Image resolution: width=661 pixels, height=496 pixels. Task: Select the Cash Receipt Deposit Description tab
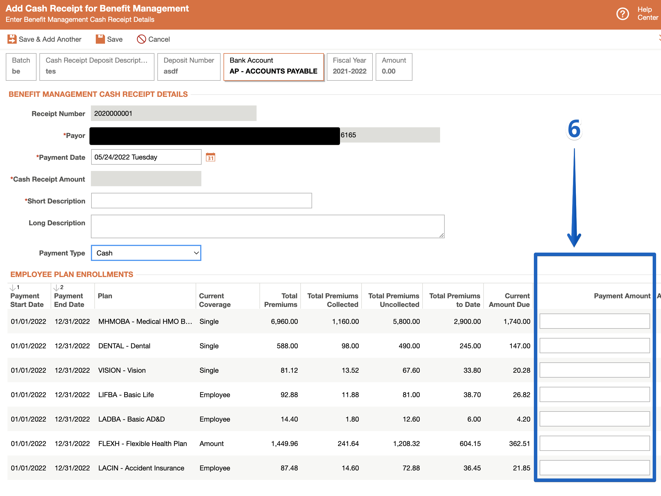pyautogui.click(x=97, y=67)
